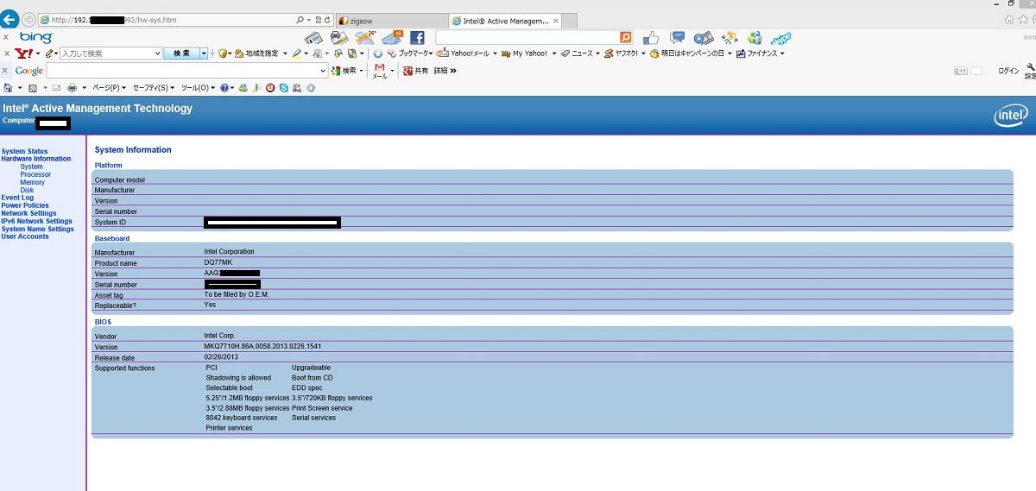Open User Accounts page
The height and width of the screenshot is (491, 1036).
[x=25, y=236]
